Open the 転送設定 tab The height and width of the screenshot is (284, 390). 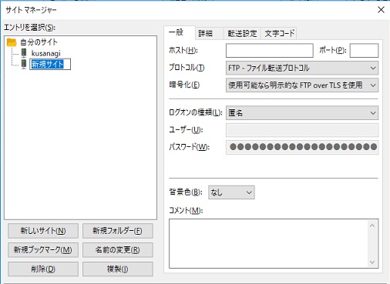tap(242, 33)
